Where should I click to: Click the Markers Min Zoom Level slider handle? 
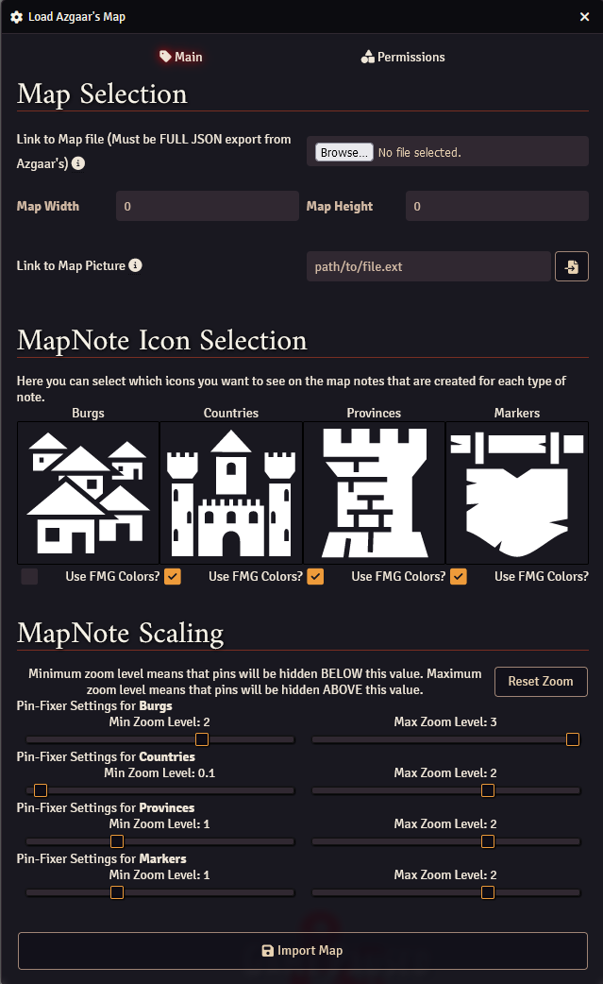pyautogui.click(x=117, y=892)
